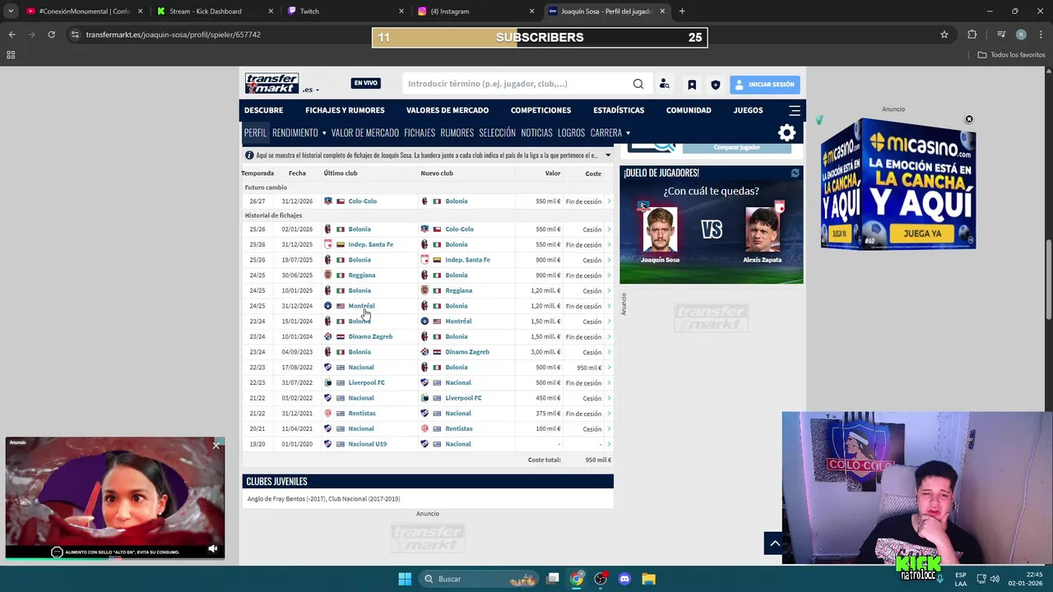The height and width of the screenshot is (592, 1053).
Task: Click the Windows taskbar search box
Action: (x=480, y=579)
